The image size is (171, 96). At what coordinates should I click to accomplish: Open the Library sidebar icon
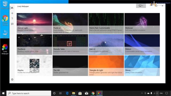[x=12, y=8]
